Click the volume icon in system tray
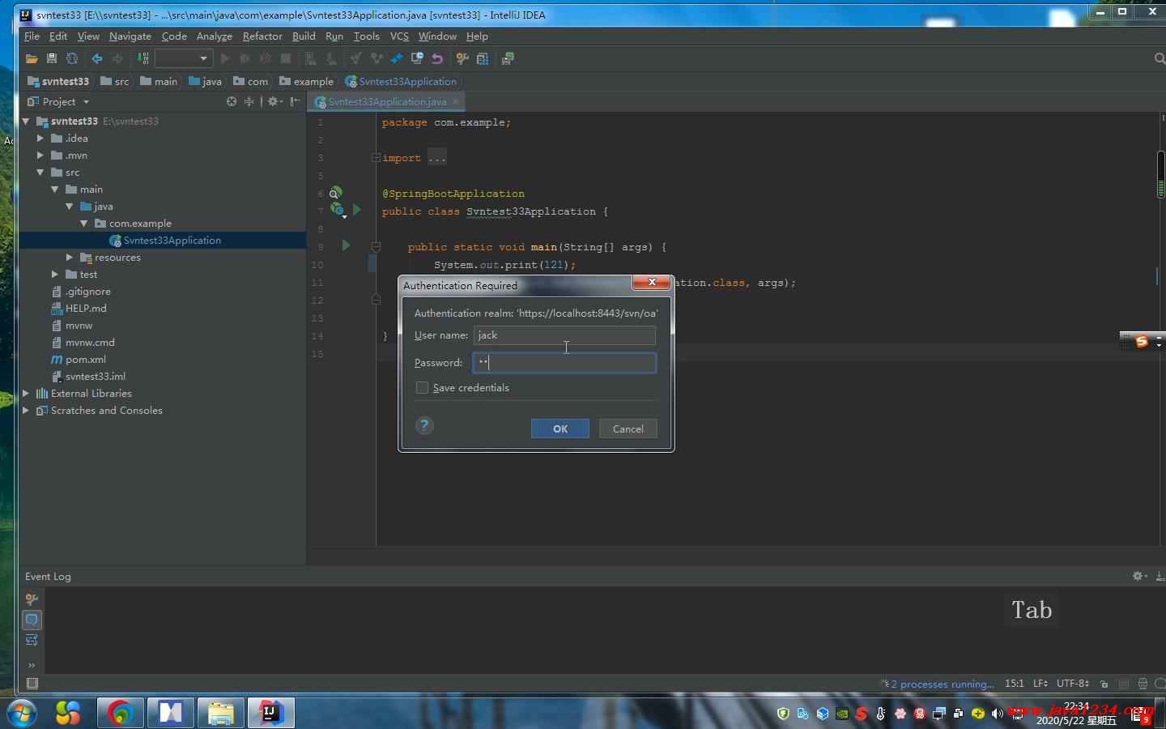 [x=997, y=714]
